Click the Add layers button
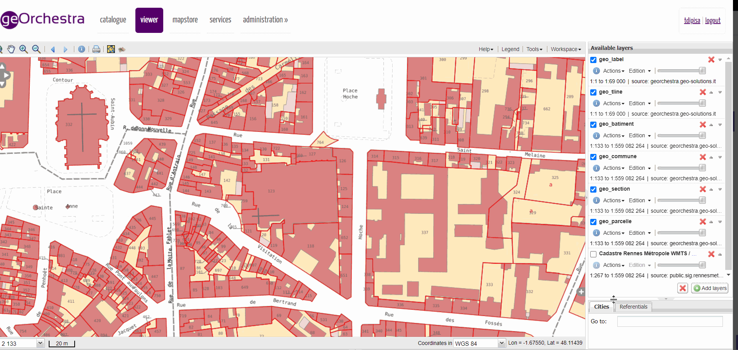 click(x=710, y=288)
